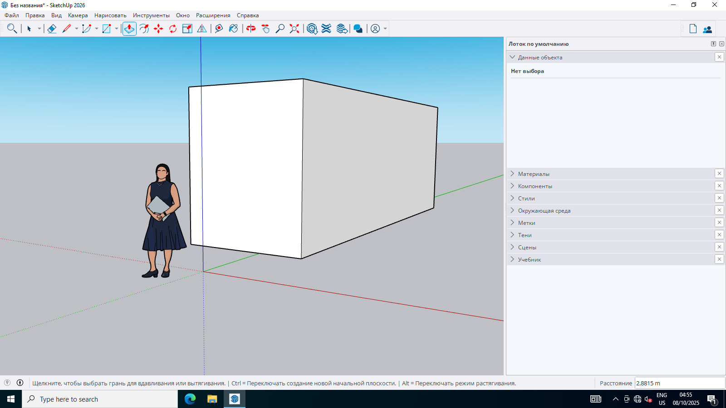Image resolution: width=726 pixels, height=408 pixels.
Task: Close the Учебник panel section
Action: [x=719, y=259]
